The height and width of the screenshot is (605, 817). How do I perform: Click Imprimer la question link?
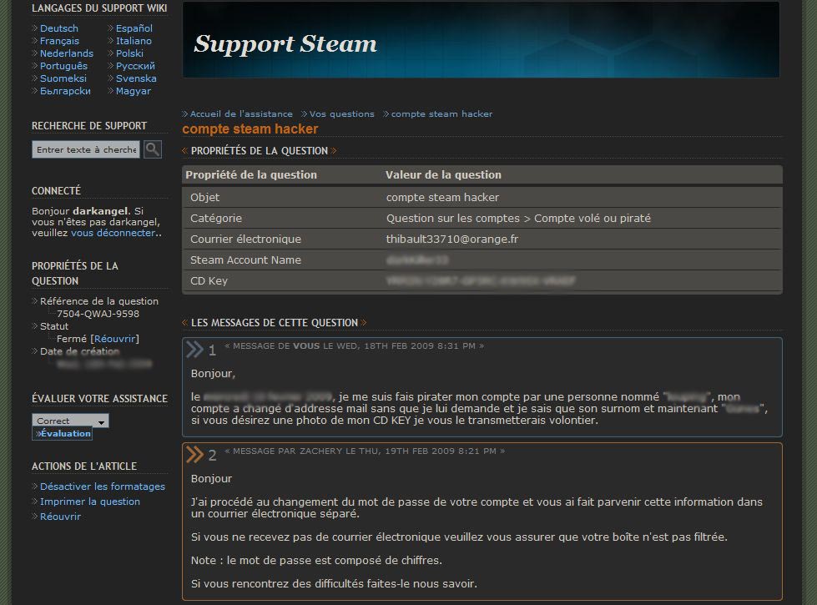click(x=90, y=502)
